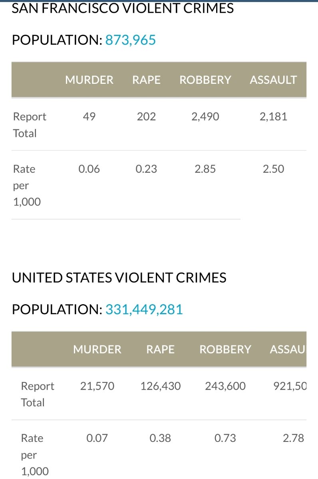Tap ROBBERY header in United States table
This screenshot has height=479, width=318.
click(225, 349)
